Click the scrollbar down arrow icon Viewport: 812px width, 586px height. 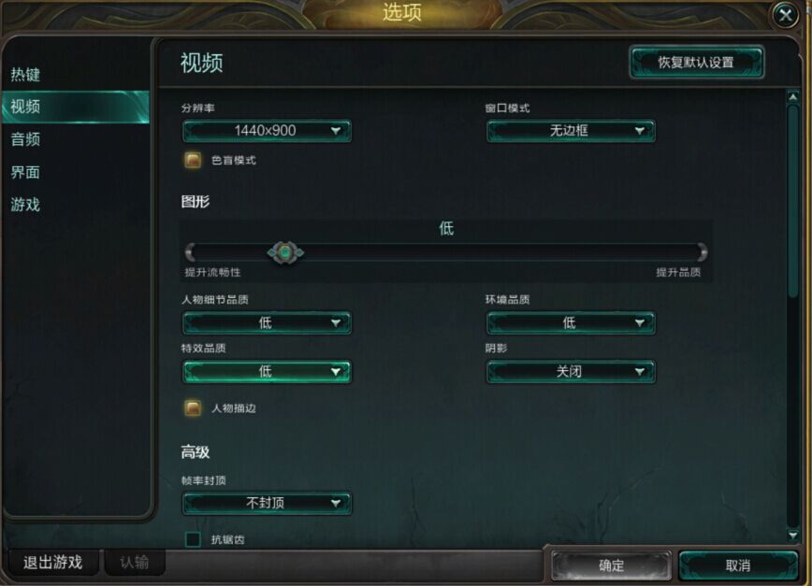tap(793, 535)
